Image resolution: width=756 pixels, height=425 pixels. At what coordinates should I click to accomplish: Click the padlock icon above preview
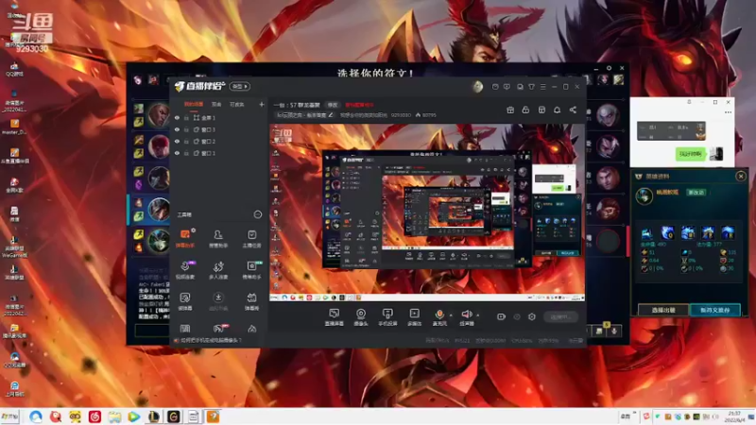click(x=525, y=110)
